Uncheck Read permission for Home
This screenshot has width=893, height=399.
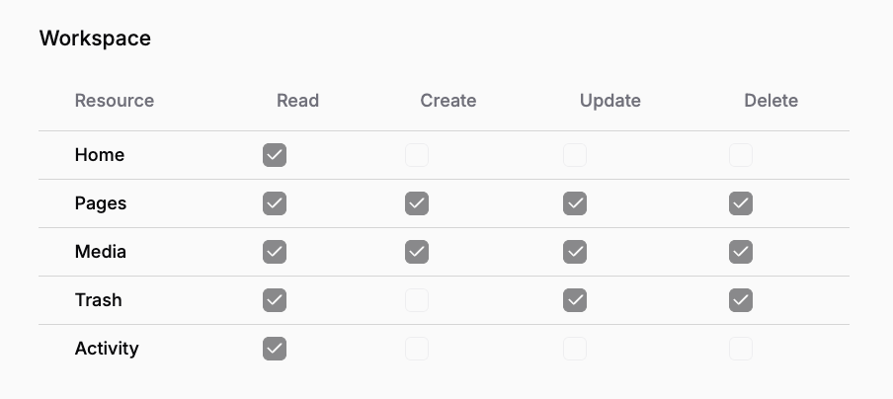tap(275, 155)
